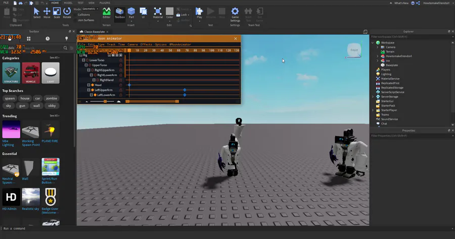Open the MODEL ribbon tab
Screen dimensions: 455x239
(x=68, y=3)
